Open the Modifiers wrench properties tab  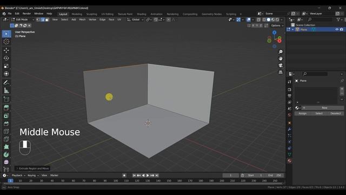[x=290, y=129]
